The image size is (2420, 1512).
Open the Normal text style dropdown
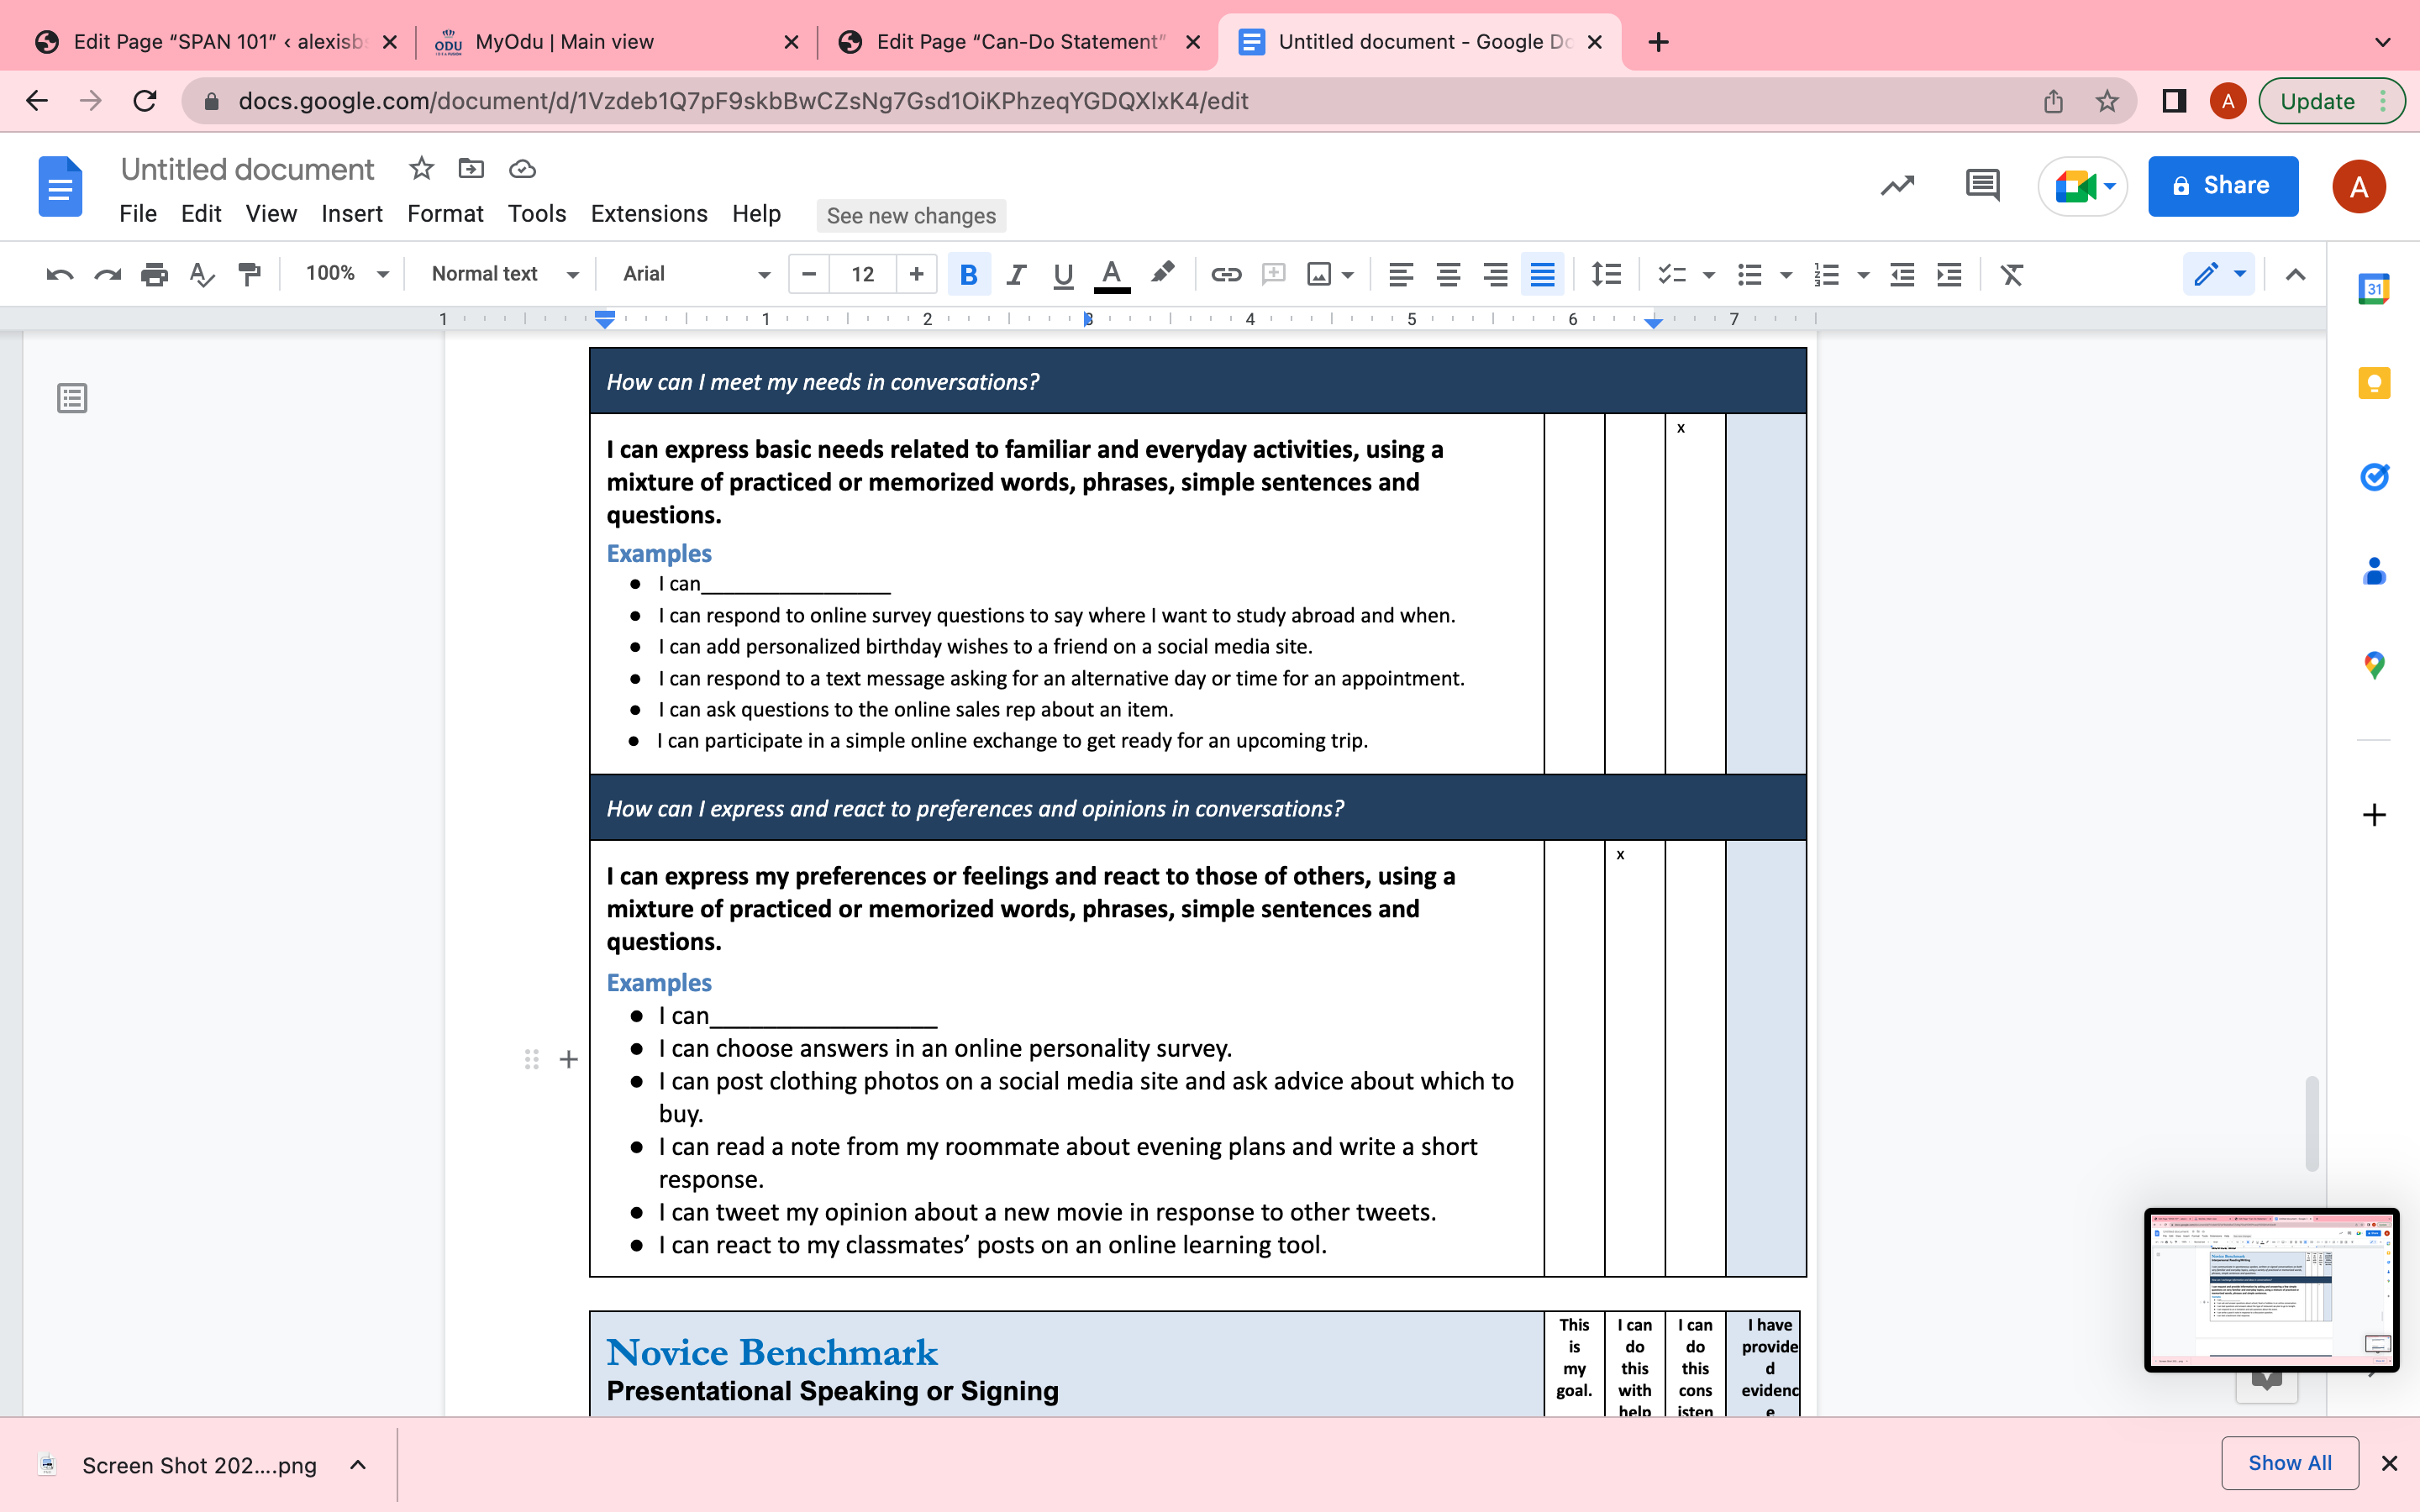pyautogui.click(x=504, y=274)
